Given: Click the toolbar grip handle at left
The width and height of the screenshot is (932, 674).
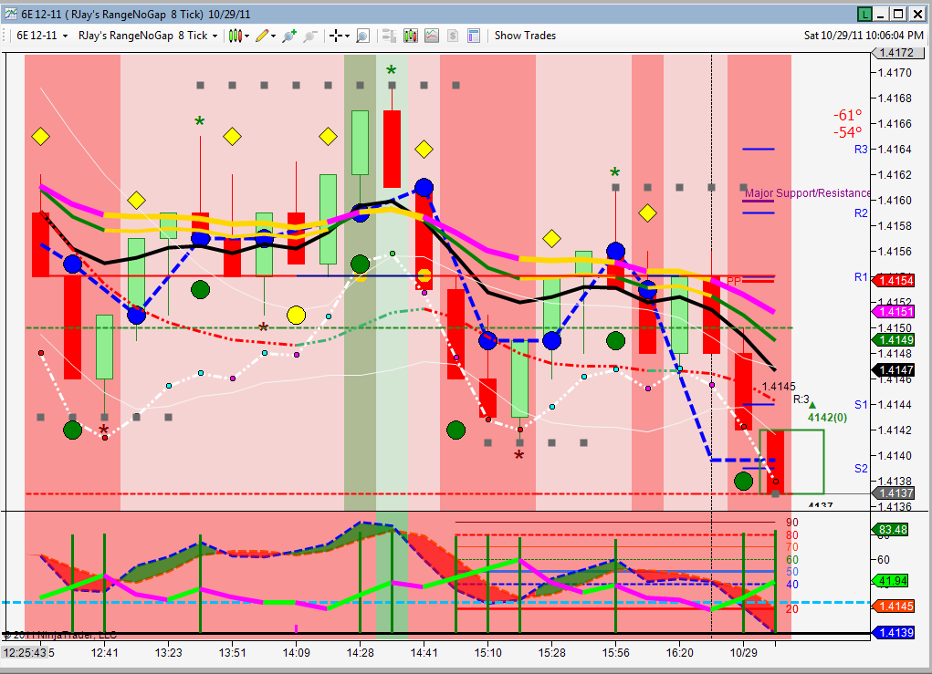Looking at the screenshot, I should pos(5,36).
